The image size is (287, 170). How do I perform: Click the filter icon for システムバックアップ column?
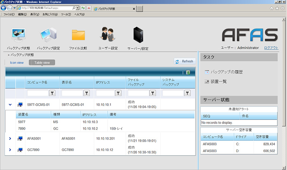tap(187, 93)
